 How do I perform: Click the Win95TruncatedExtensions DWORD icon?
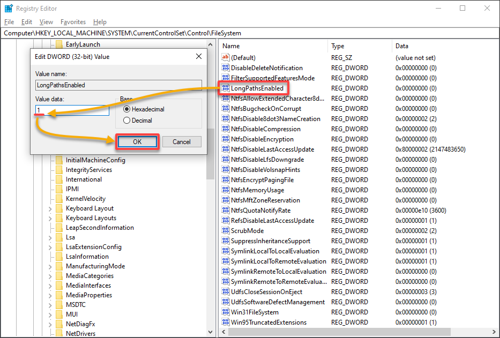pyautogui.click(x=226, y=322)
